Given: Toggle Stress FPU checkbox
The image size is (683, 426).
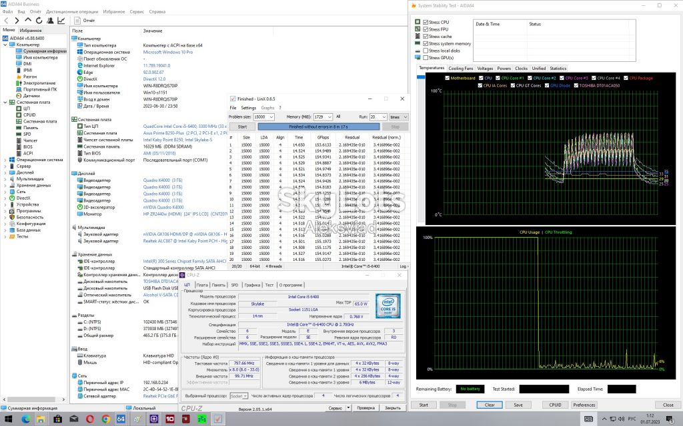Looking at the screenshot, I should [x=426, y=29].
